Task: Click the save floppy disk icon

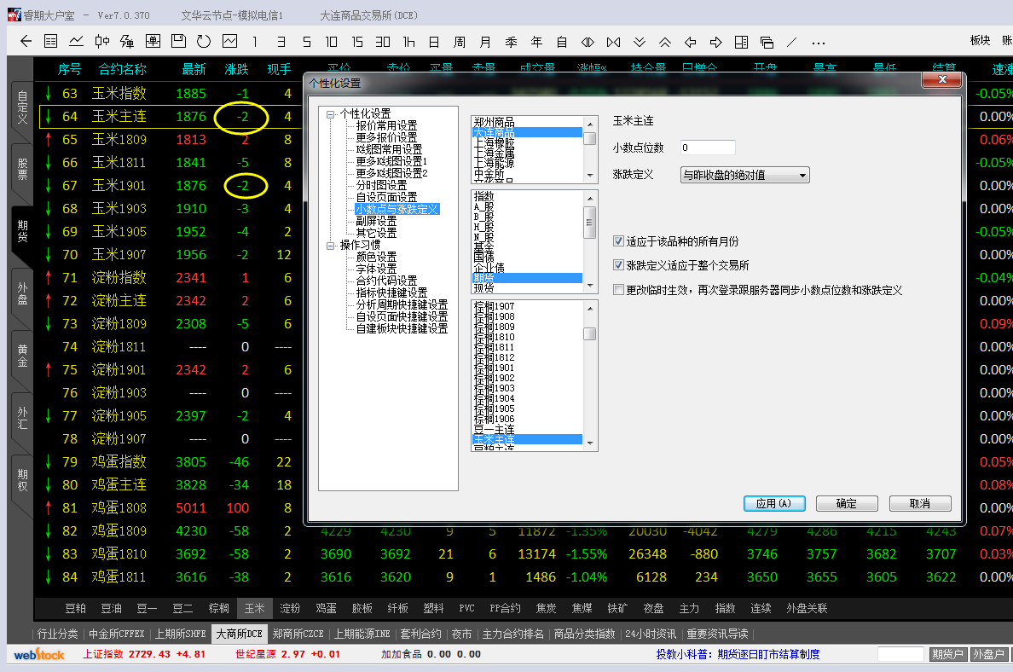Action: tap(178, 42)
